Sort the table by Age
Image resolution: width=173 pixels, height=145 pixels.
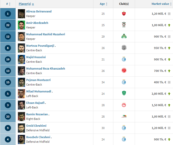pyautogui.click(x=104, y=4)
